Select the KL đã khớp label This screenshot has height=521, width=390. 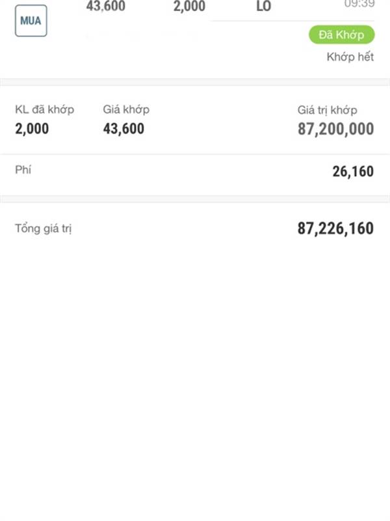pyautogui.click(x=44, y=109)
